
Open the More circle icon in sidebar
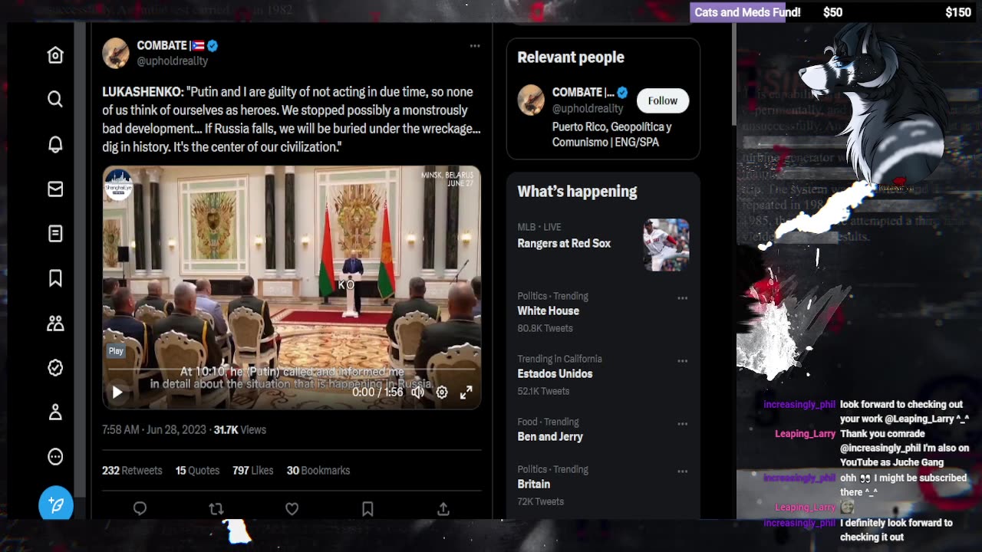click(55, 457)
